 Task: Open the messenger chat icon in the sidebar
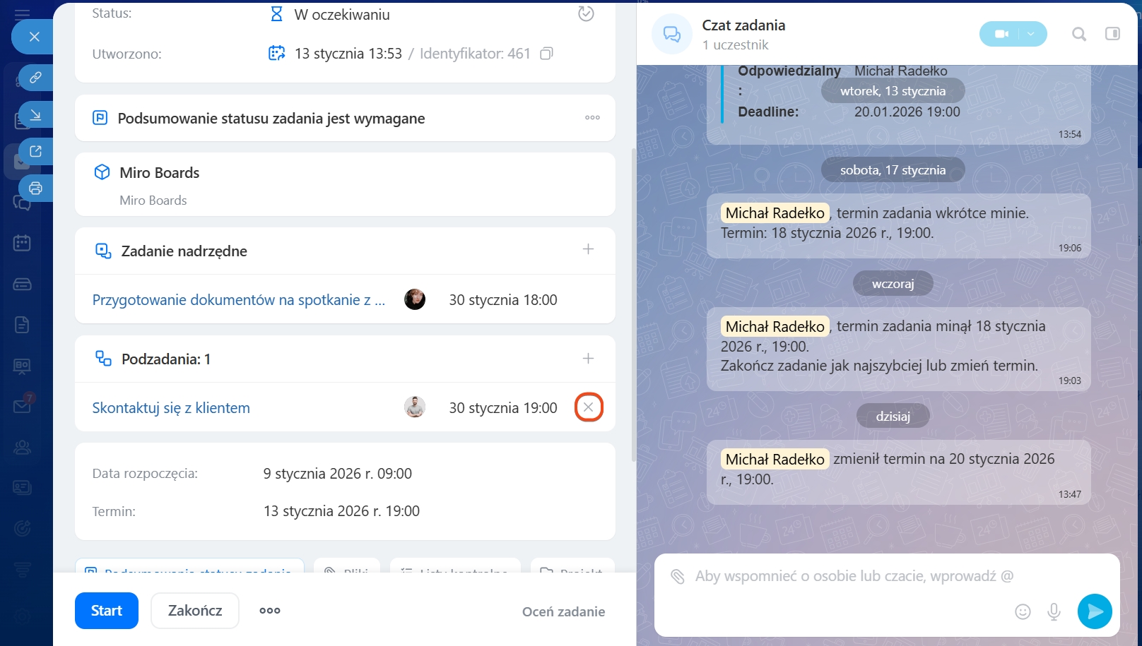(22, 203)
